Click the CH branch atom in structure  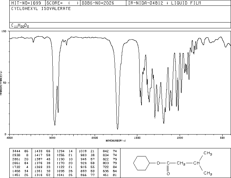196,163
